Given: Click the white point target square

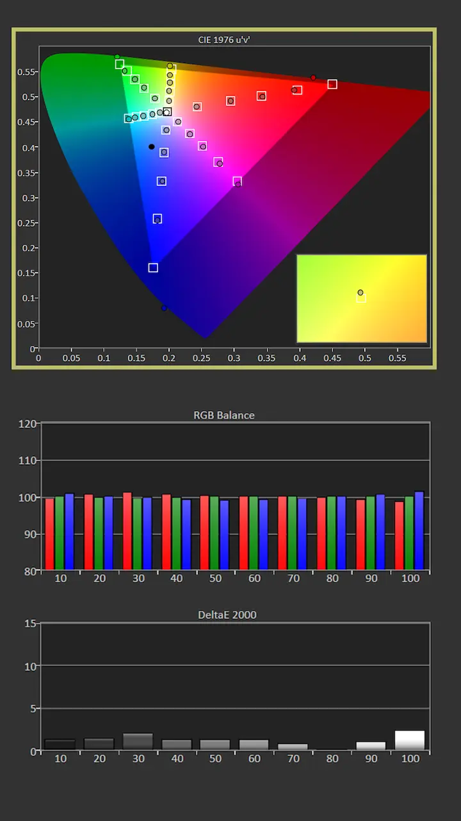Looking at the screenshot, I should 167,112.
